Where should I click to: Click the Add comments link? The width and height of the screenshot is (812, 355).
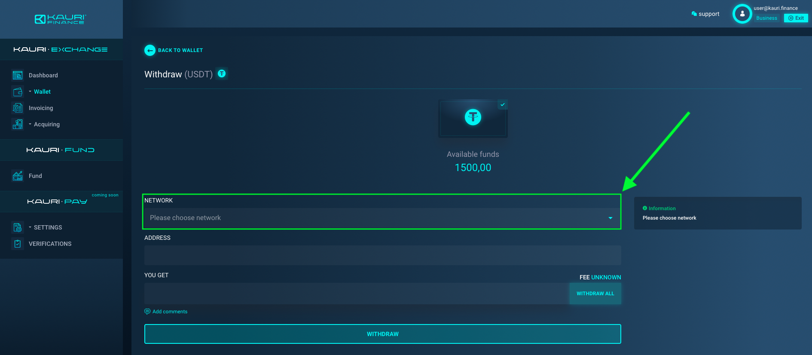(170, 312)
